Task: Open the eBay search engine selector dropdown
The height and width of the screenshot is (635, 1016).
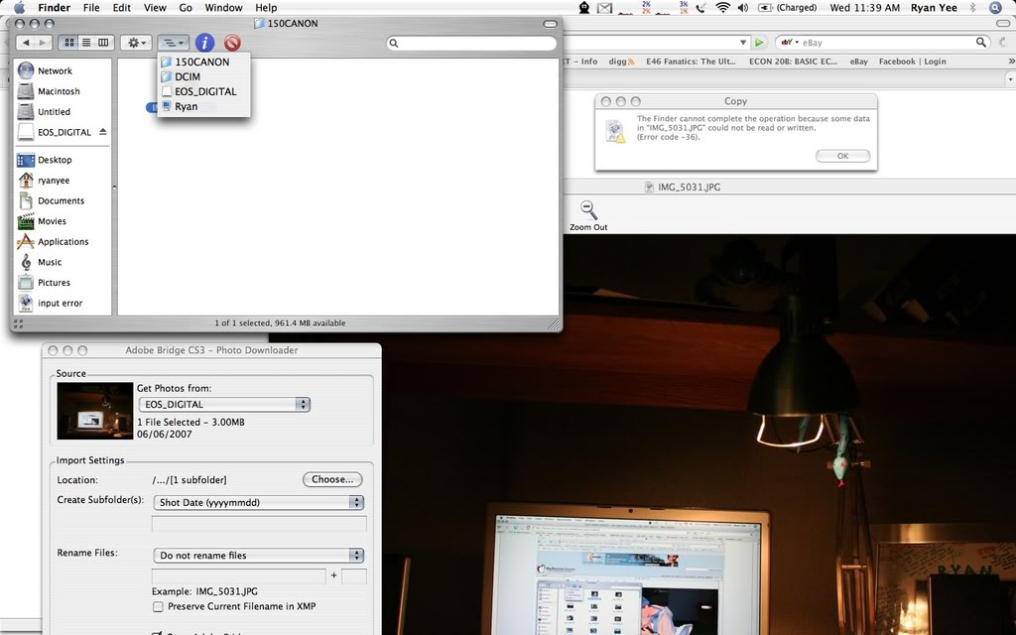Action: tap(789, 42)
